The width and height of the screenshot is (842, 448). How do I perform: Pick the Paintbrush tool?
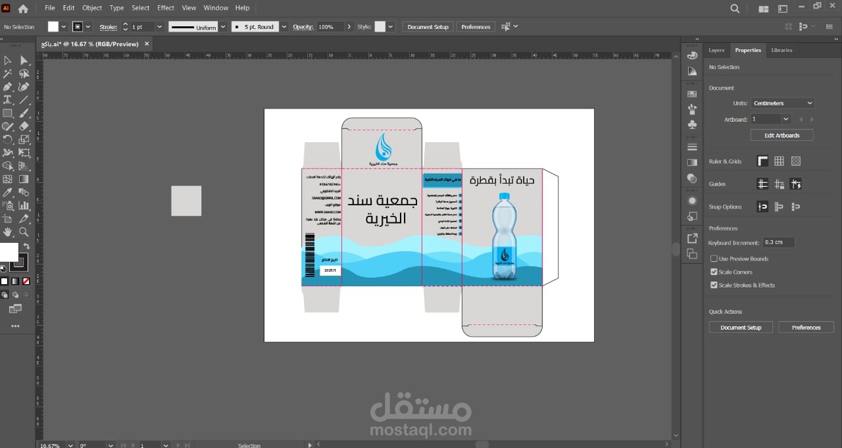click(24, 113)
